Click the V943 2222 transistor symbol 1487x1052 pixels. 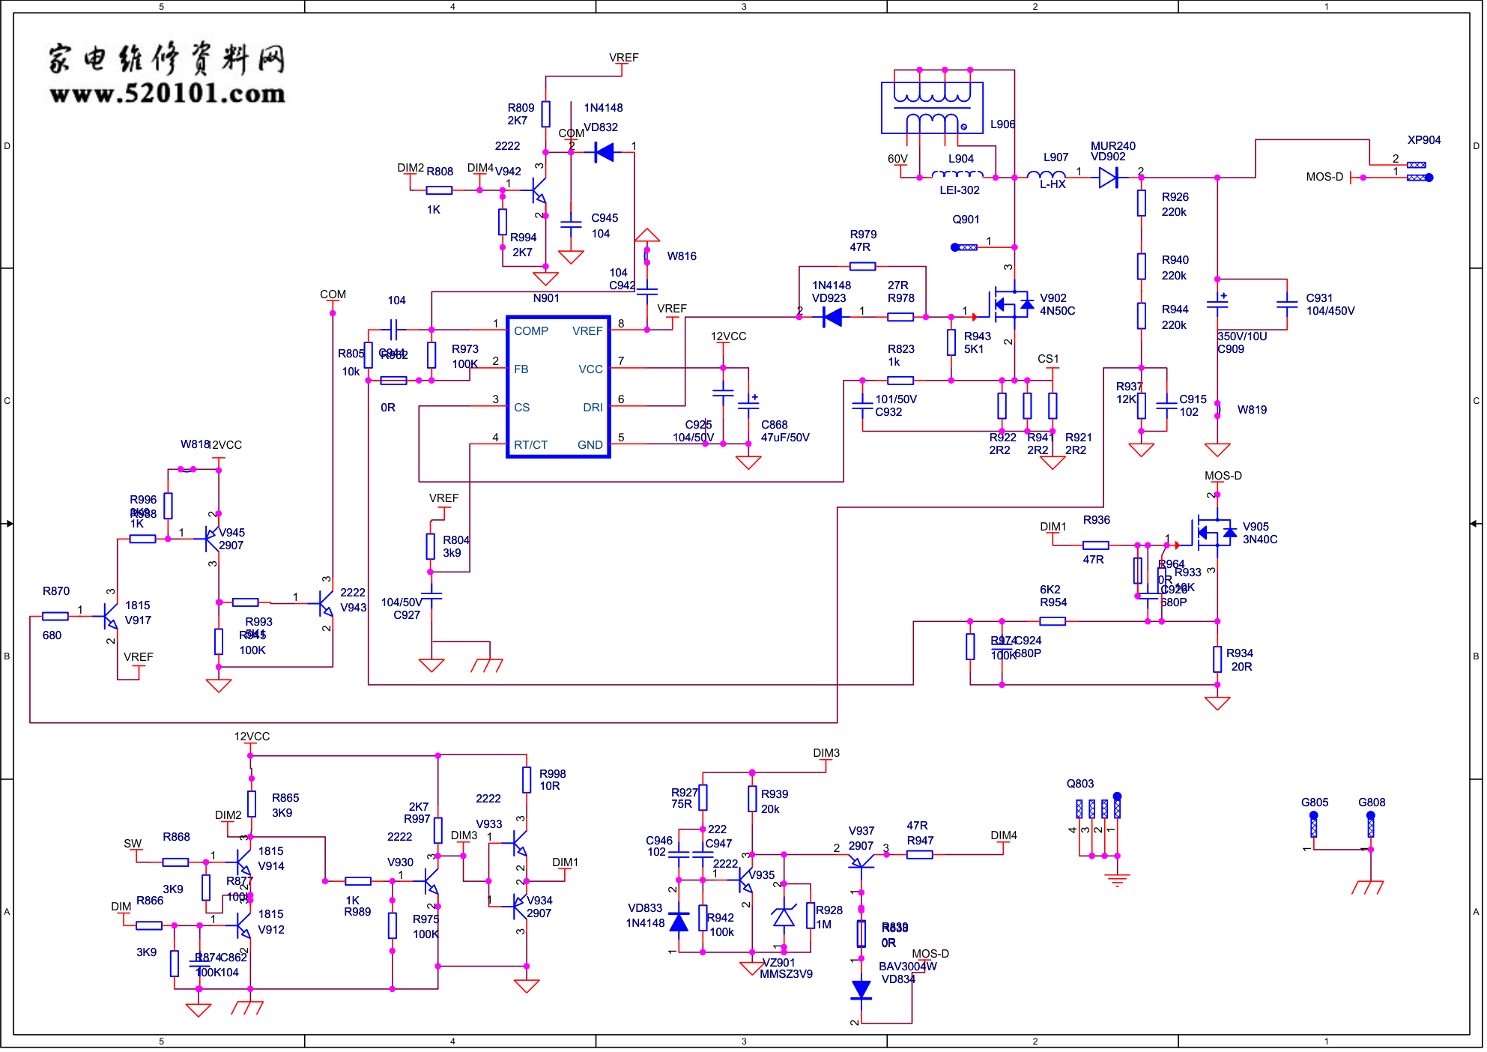[x=326, y=603]
